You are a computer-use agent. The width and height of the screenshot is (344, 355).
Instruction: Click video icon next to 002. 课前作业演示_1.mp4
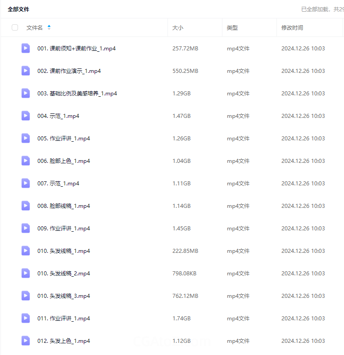(26, 71)
